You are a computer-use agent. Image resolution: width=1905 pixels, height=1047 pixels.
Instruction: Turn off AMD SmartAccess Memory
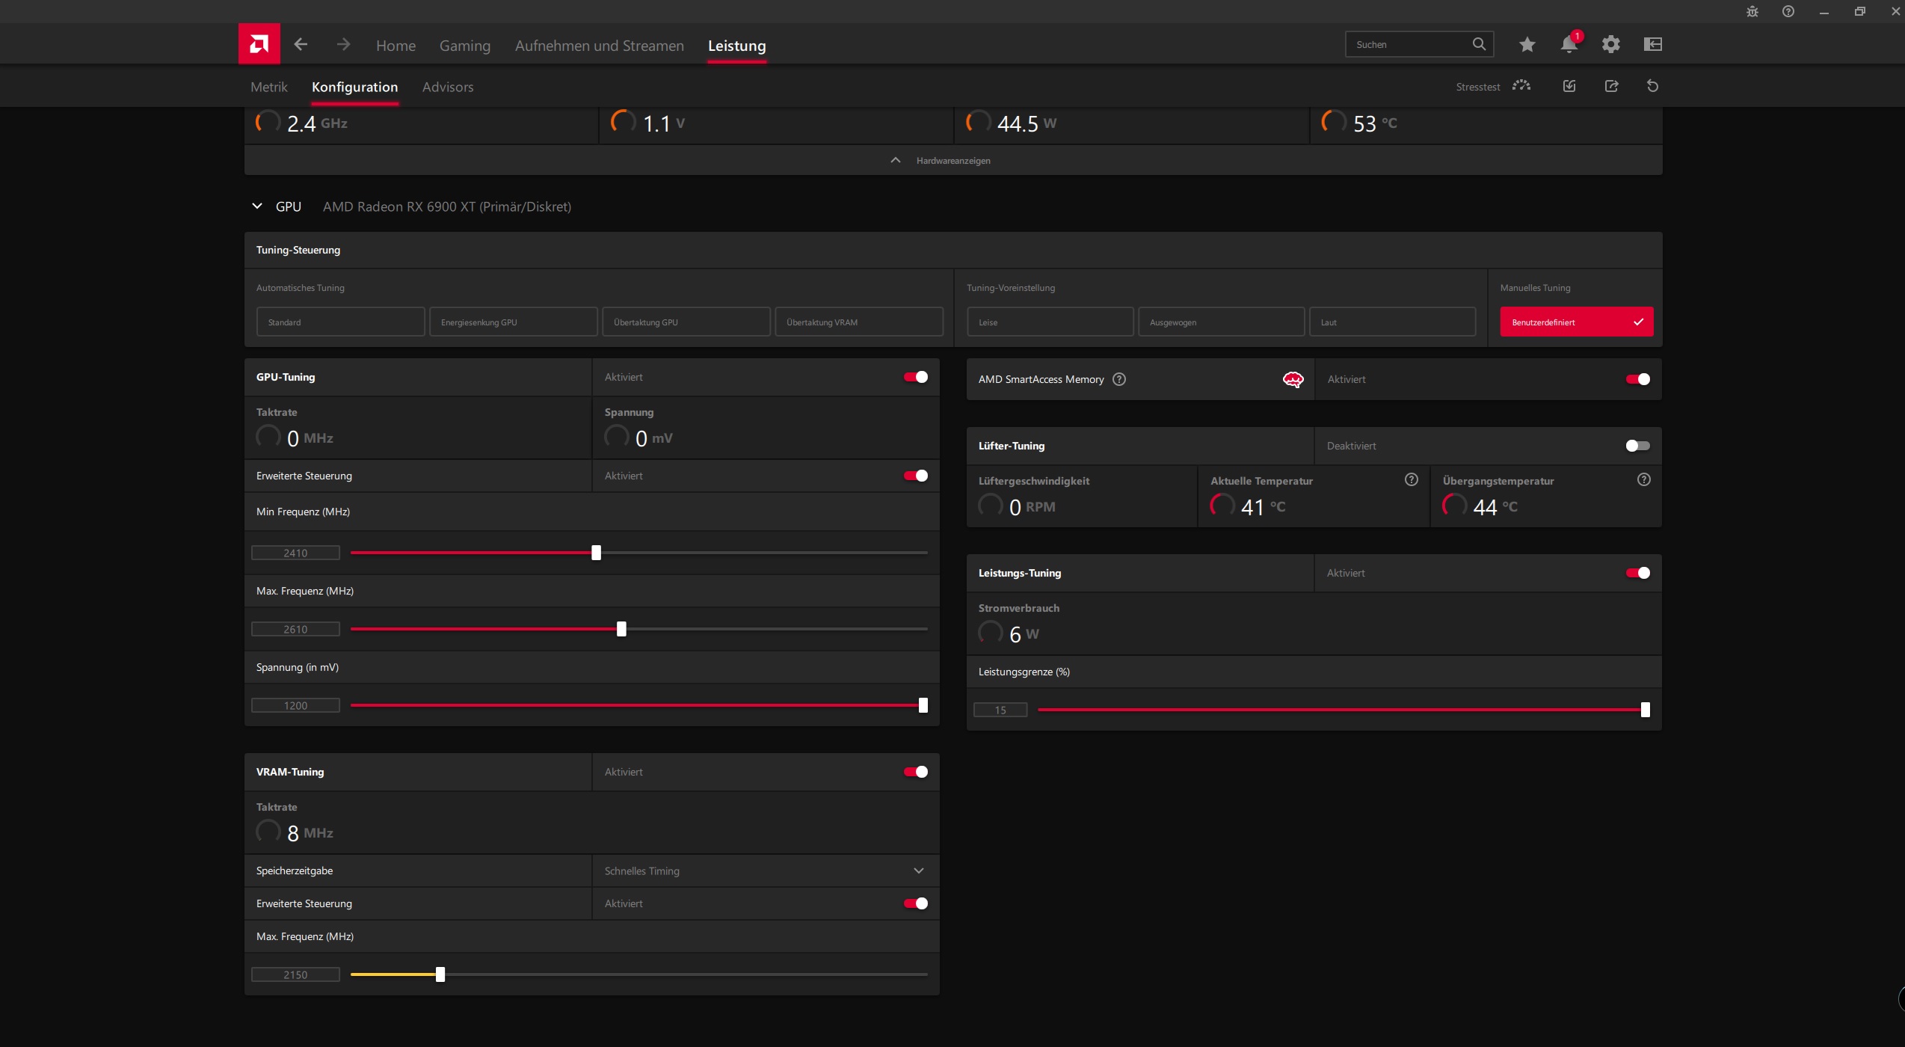[x=1638, y=378]
